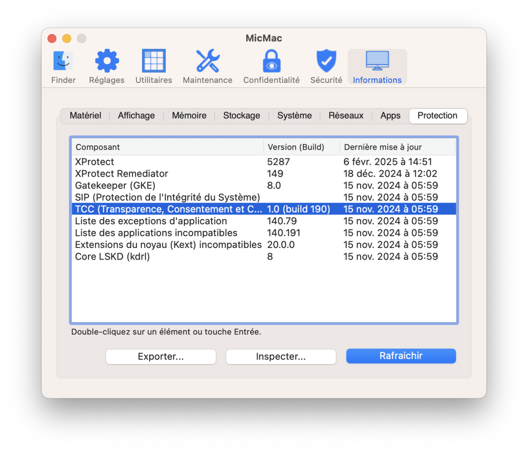Click the Exporter... button
Image resolution: width=528 pixels, height=453 pixels.
(x=161, y=357)
